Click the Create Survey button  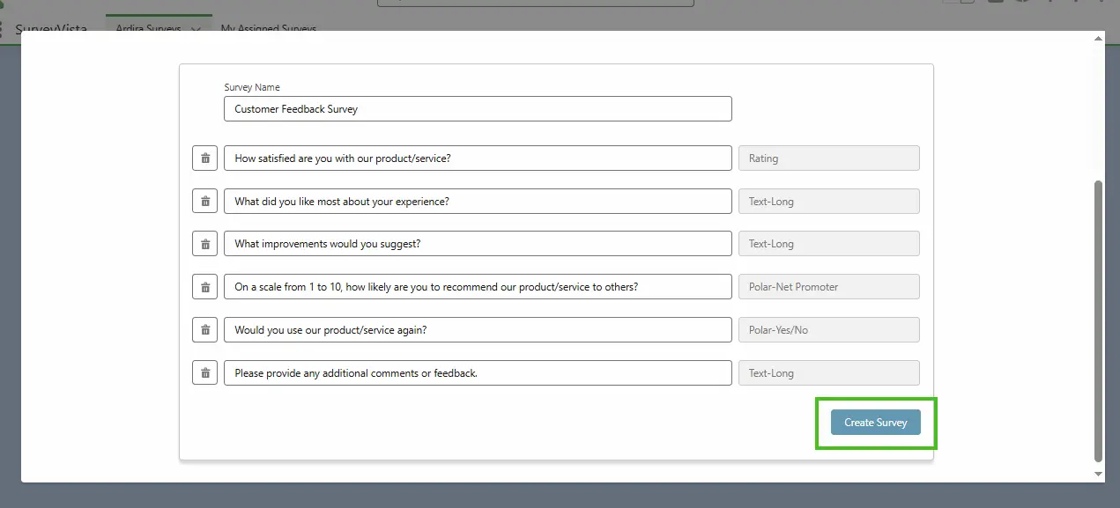[x=875, y=423]
